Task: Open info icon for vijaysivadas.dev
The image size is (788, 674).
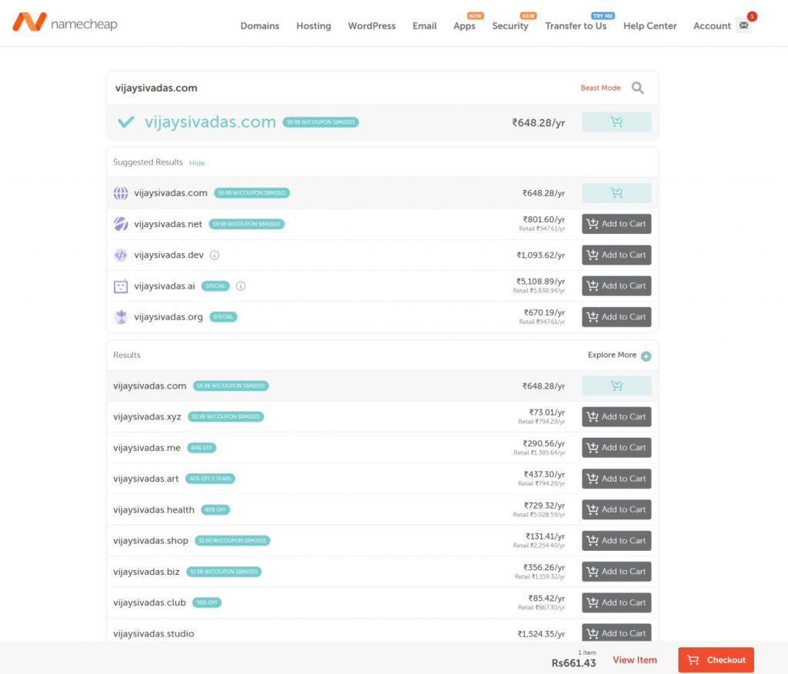Action: tap(215, 255)
